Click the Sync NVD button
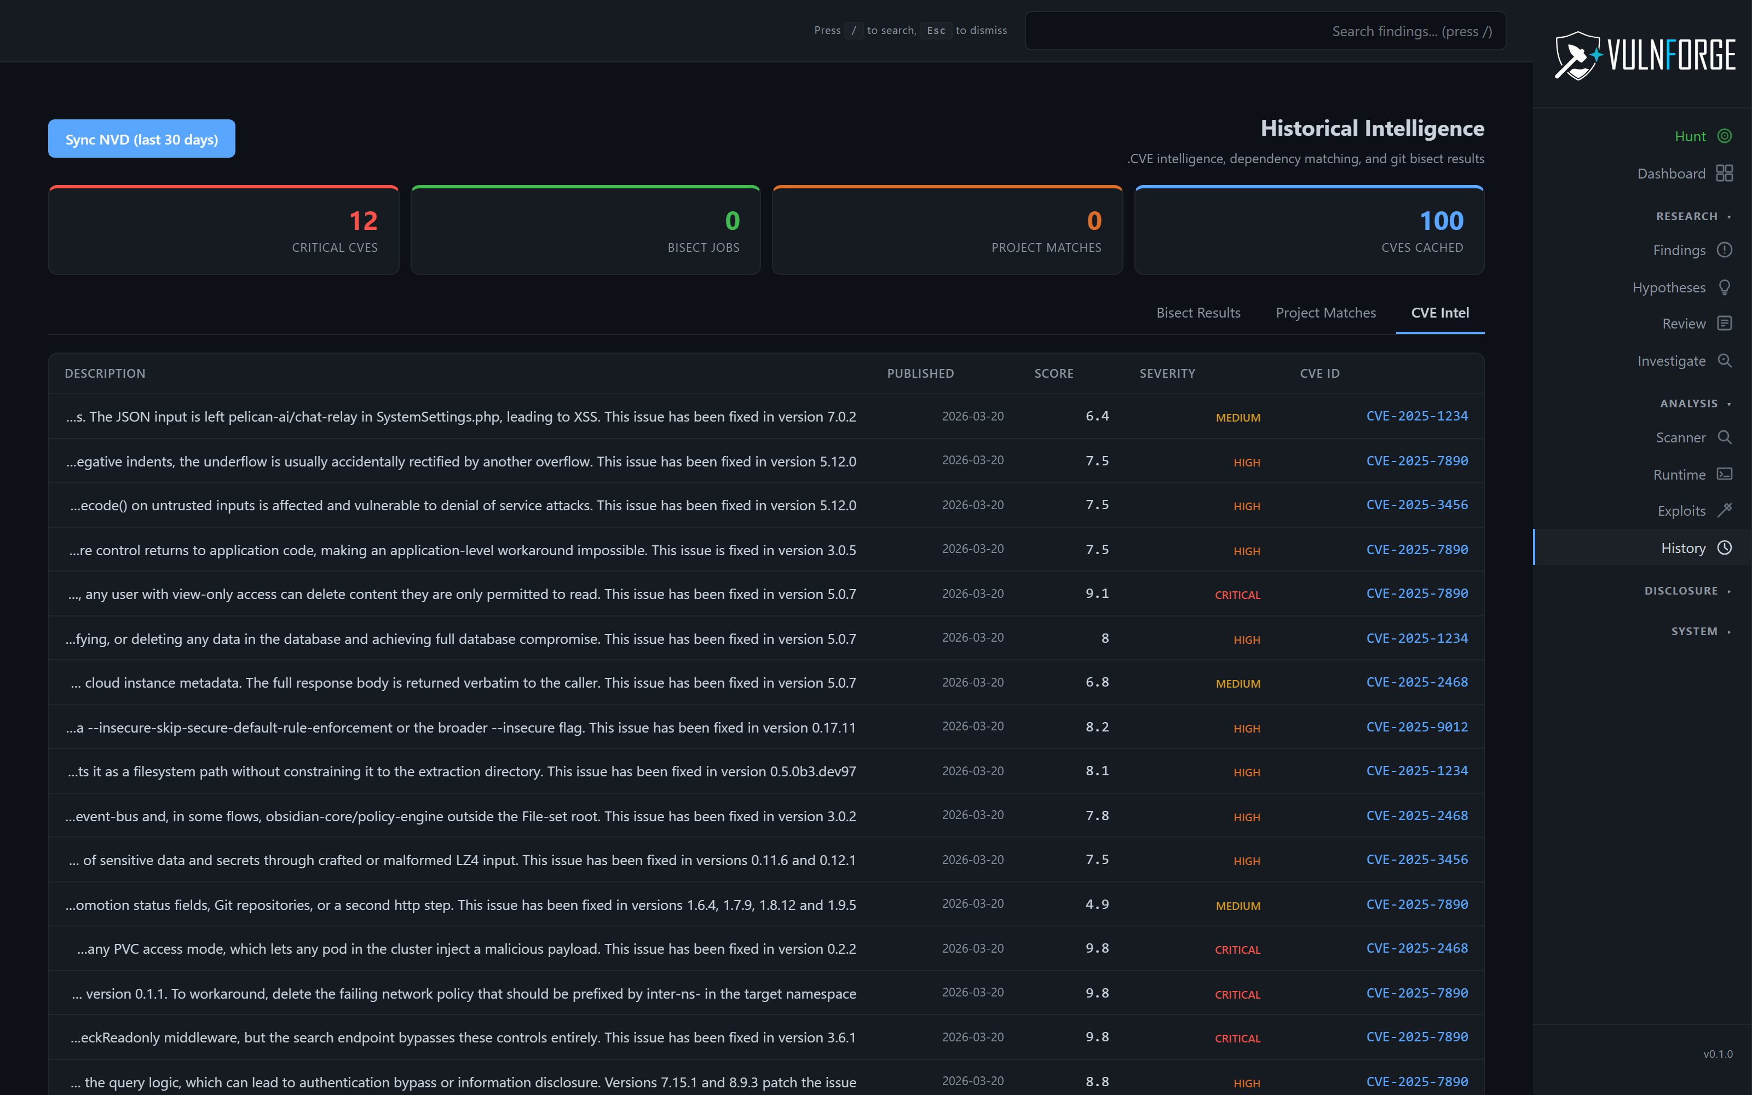1752x1095 pixels. pos(141,139)
